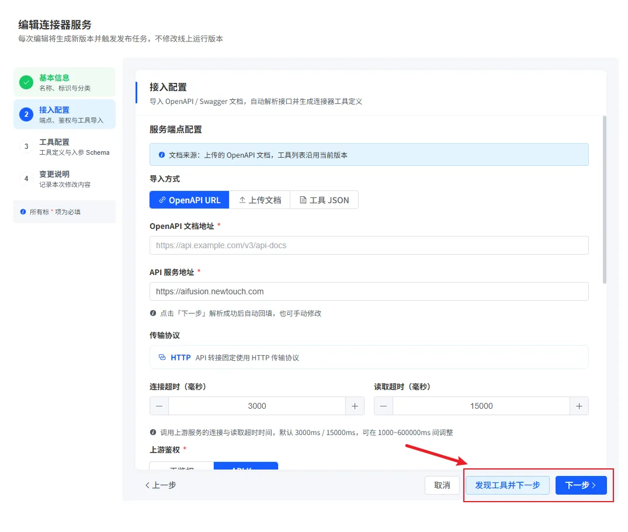628x532 pixels.
Task: Cancel editing with the 取消 button
Action: click(442, 485)
